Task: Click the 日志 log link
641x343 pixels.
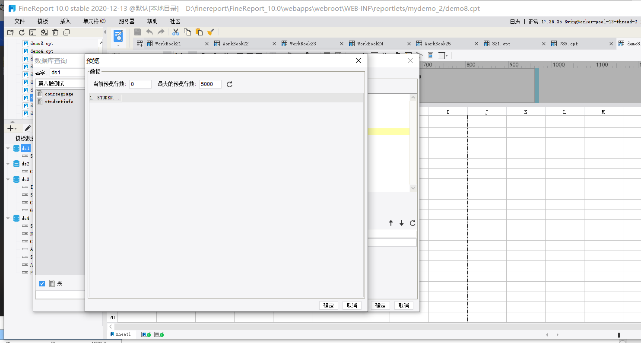Action: [x=515, y=22]
